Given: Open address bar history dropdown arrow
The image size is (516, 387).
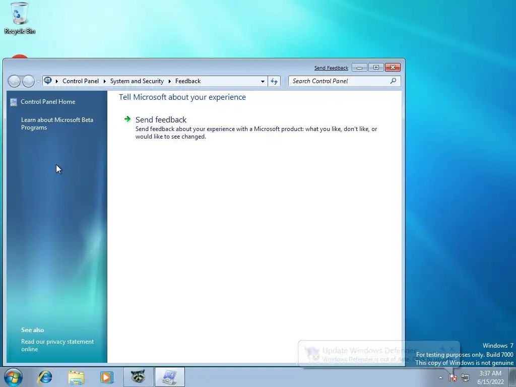Looking at the screenshot, I should (263, 81).
